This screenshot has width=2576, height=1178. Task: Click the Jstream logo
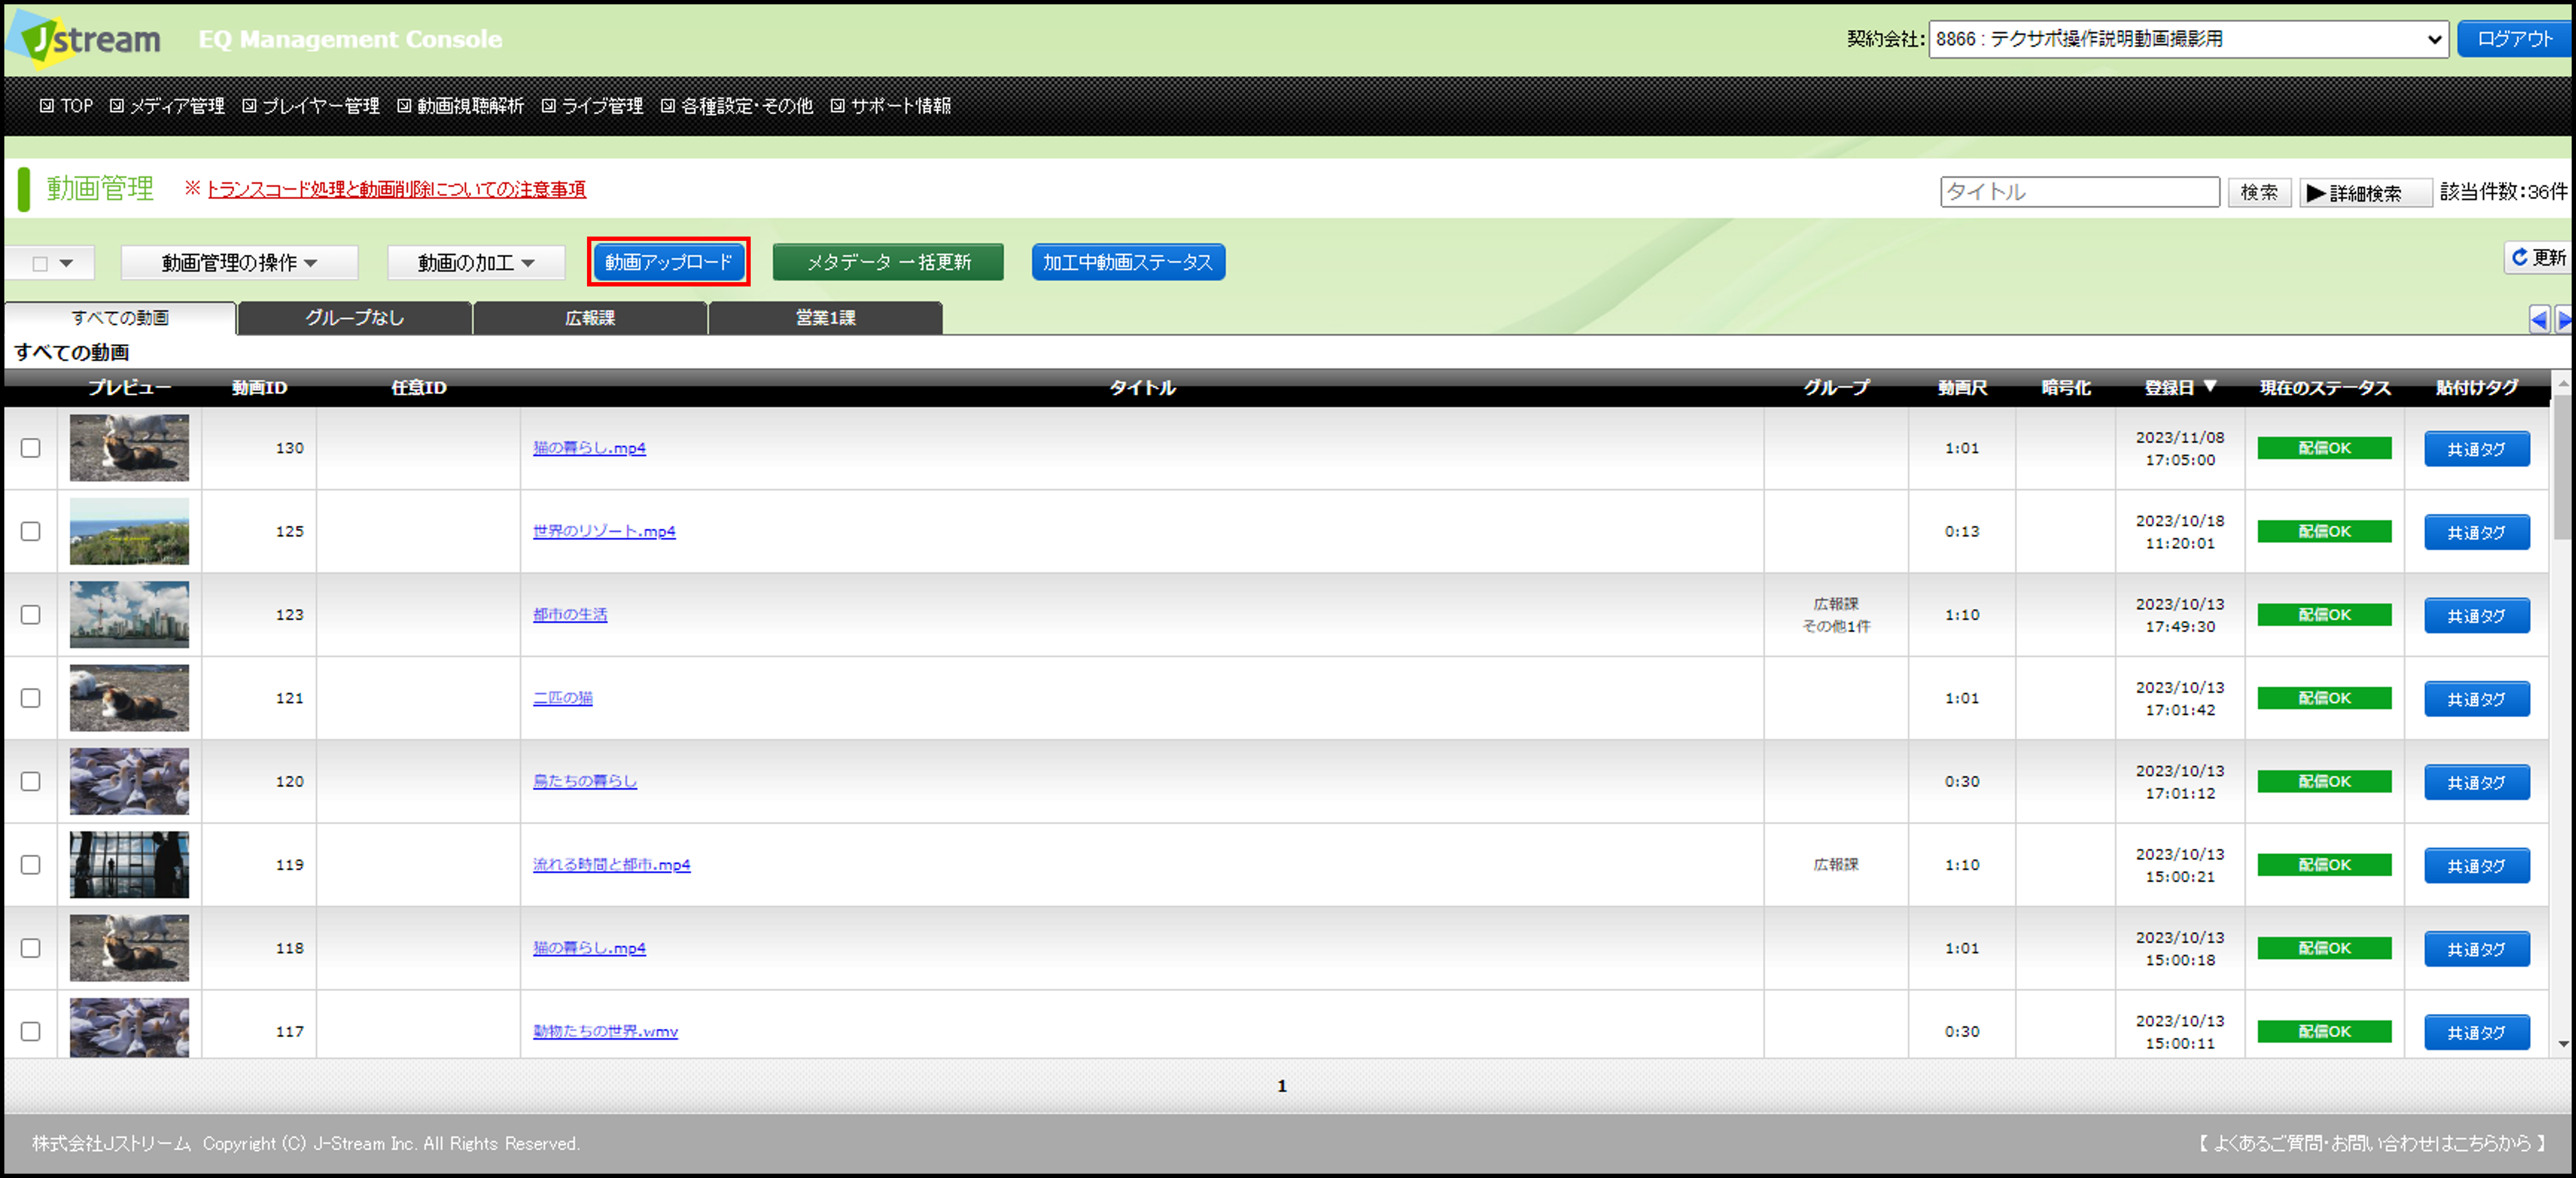click(84, 39)
